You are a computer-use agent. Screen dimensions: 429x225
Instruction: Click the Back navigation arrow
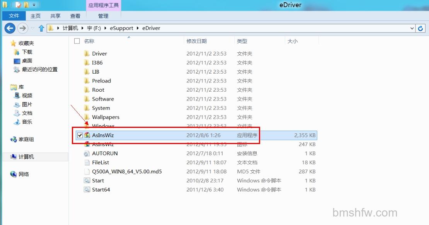pyautogui.click(x=10, y=28)
